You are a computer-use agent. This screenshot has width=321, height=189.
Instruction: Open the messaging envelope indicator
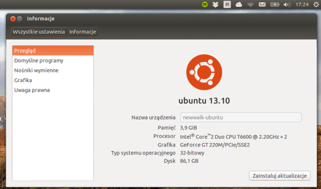click(x=262, y=4)
